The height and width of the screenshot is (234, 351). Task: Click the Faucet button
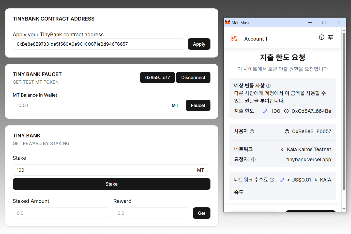[x=198, y=105]
